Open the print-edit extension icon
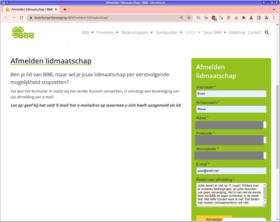 [x=206, y=18]
